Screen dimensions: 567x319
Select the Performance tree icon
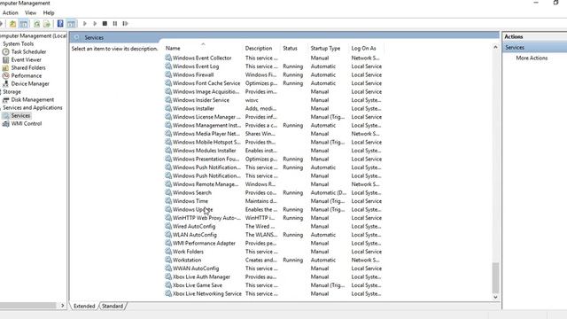6,75
